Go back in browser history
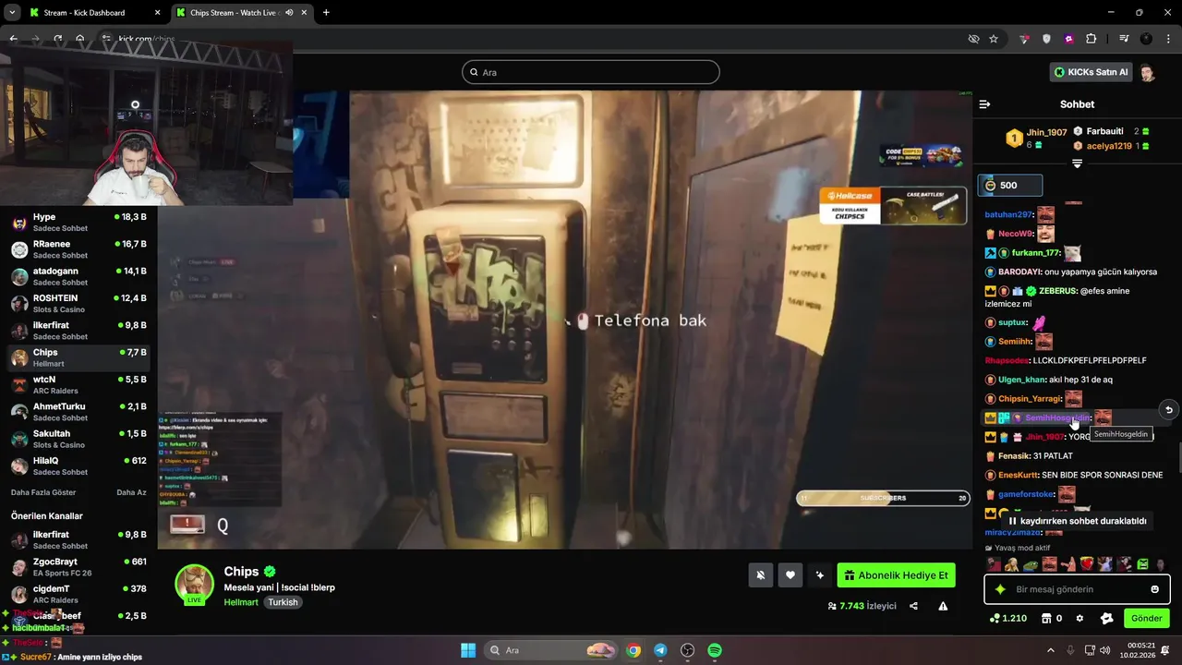 (x=13, y=39)
